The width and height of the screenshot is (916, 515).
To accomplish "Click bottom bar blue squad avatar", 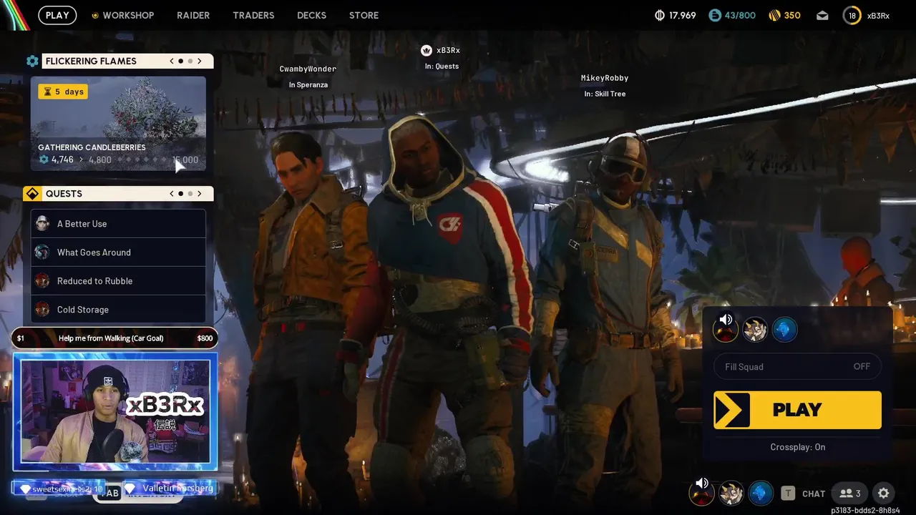I will [x=760, y=493].
